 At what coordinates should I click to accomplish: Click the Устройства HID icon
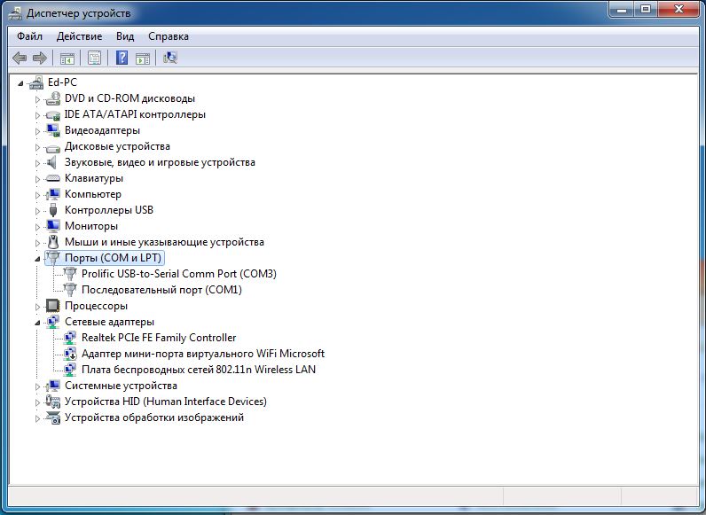point(53,402)
